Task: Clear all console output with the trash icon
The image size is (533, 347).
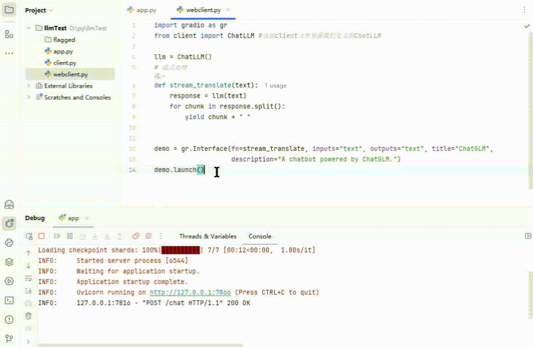Action: (28, 316)
